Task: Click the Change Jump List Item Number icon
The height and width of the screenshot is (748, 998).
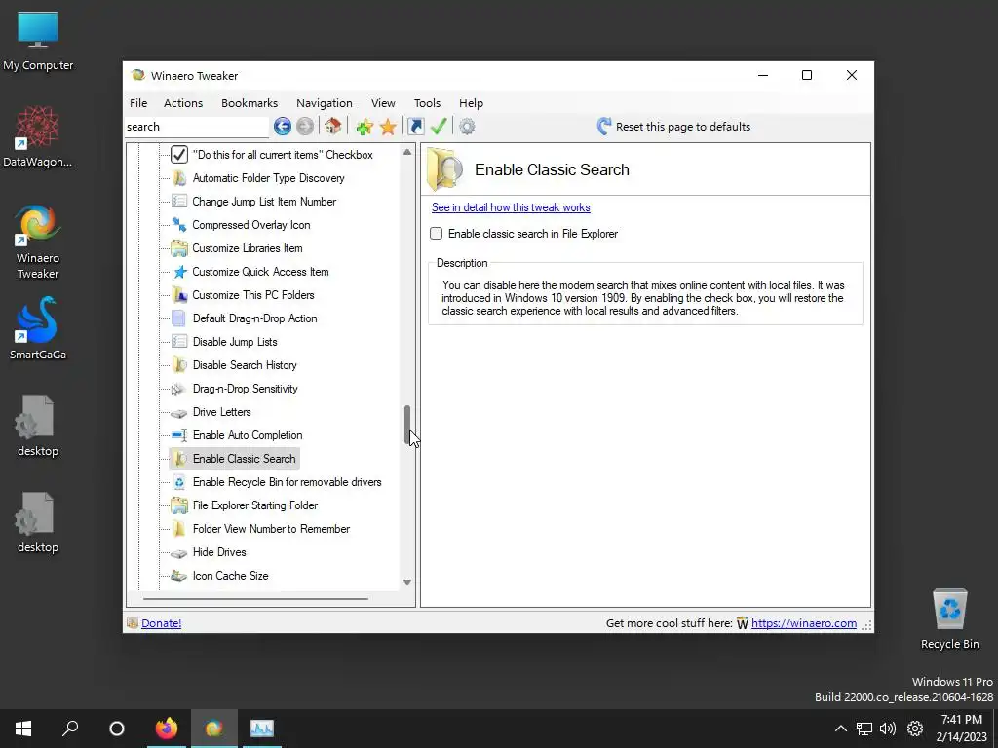Action: pyautogui.click(x=179, y=202)
